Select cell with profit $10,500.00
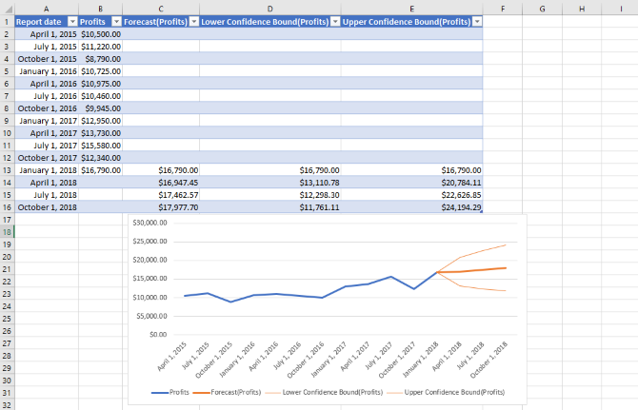The width and height of the screenshot is (638, 410). point(100,33)
